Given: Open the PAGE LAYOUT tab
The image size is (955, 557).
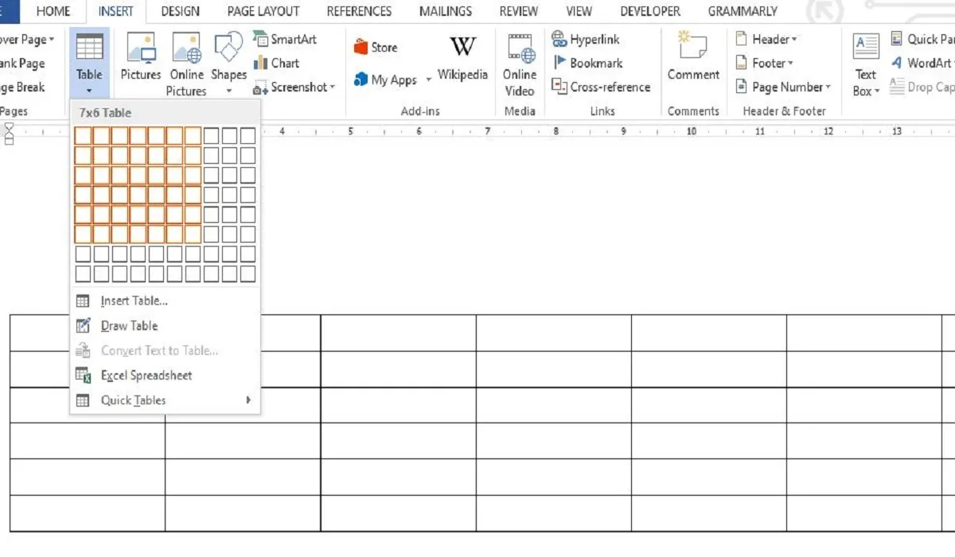Looking at the screenshot, I should (263, 11).
